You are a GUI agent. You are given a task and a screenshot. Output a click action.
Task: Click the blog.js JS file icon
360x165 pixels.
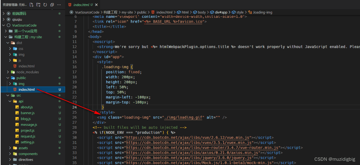coord(17,119)
